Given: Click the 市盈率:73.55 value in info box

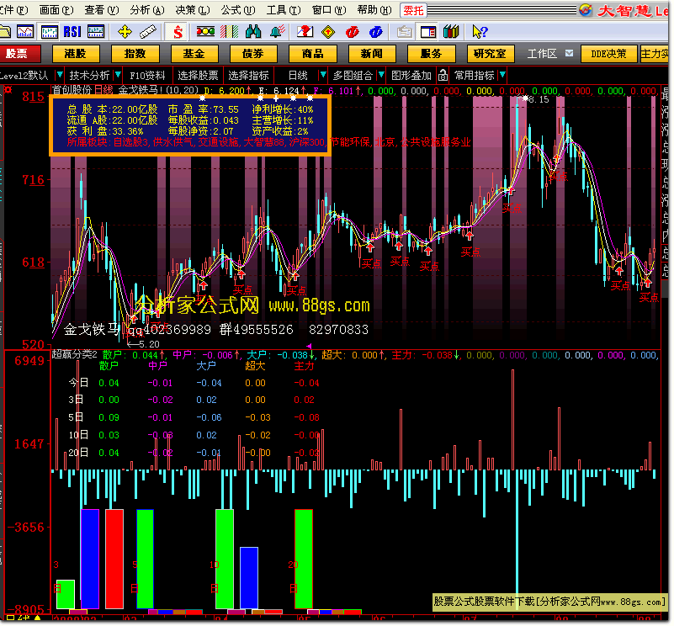Looking at the screenshot, I should [204, 109].
